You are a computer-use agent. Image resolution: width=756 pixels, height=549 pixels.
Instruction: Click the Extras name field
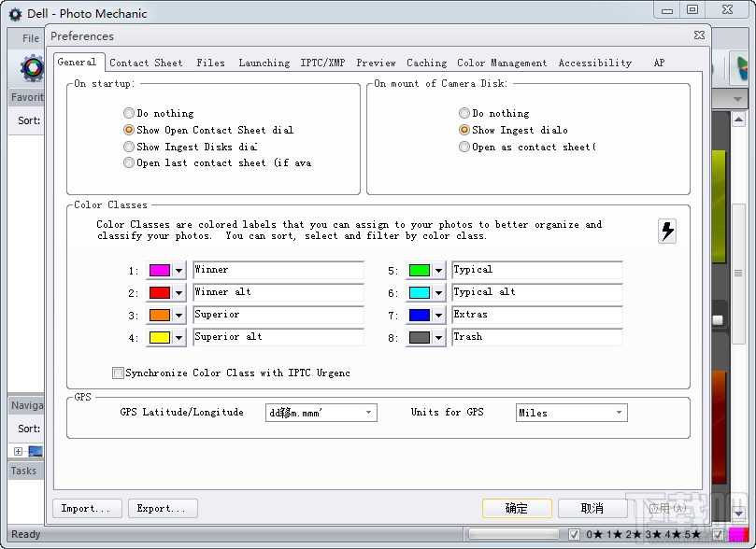click(537, 315)
